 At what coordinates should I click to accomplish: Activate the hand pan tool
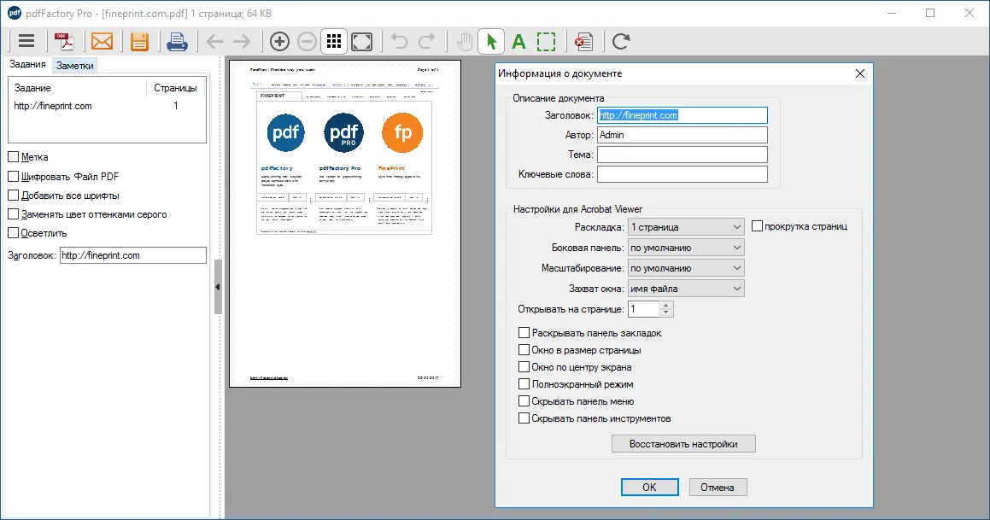tap(462, 40)
